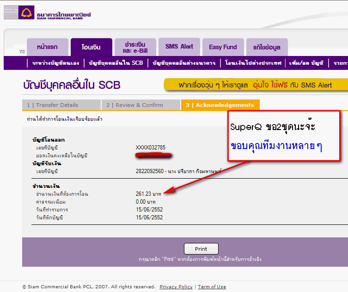Open the ชำระเงิน และ e-Bill tab
This screenshot has width=348, height=292.
pos(135,47)
